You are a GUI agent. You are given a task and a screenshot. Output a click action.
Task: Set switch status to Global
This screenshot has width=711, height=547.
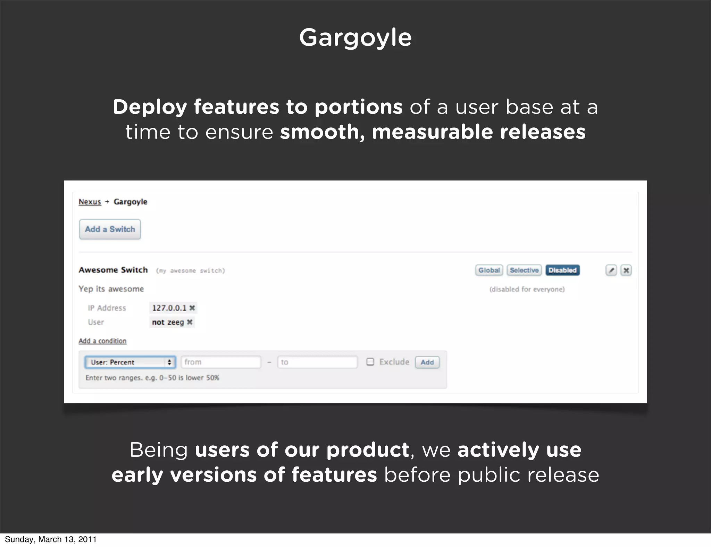(489, 270)
